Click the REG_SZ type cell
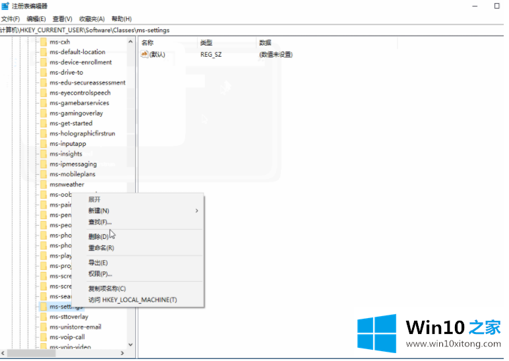The height and width of the screenshot is (361, 509). 211,55
